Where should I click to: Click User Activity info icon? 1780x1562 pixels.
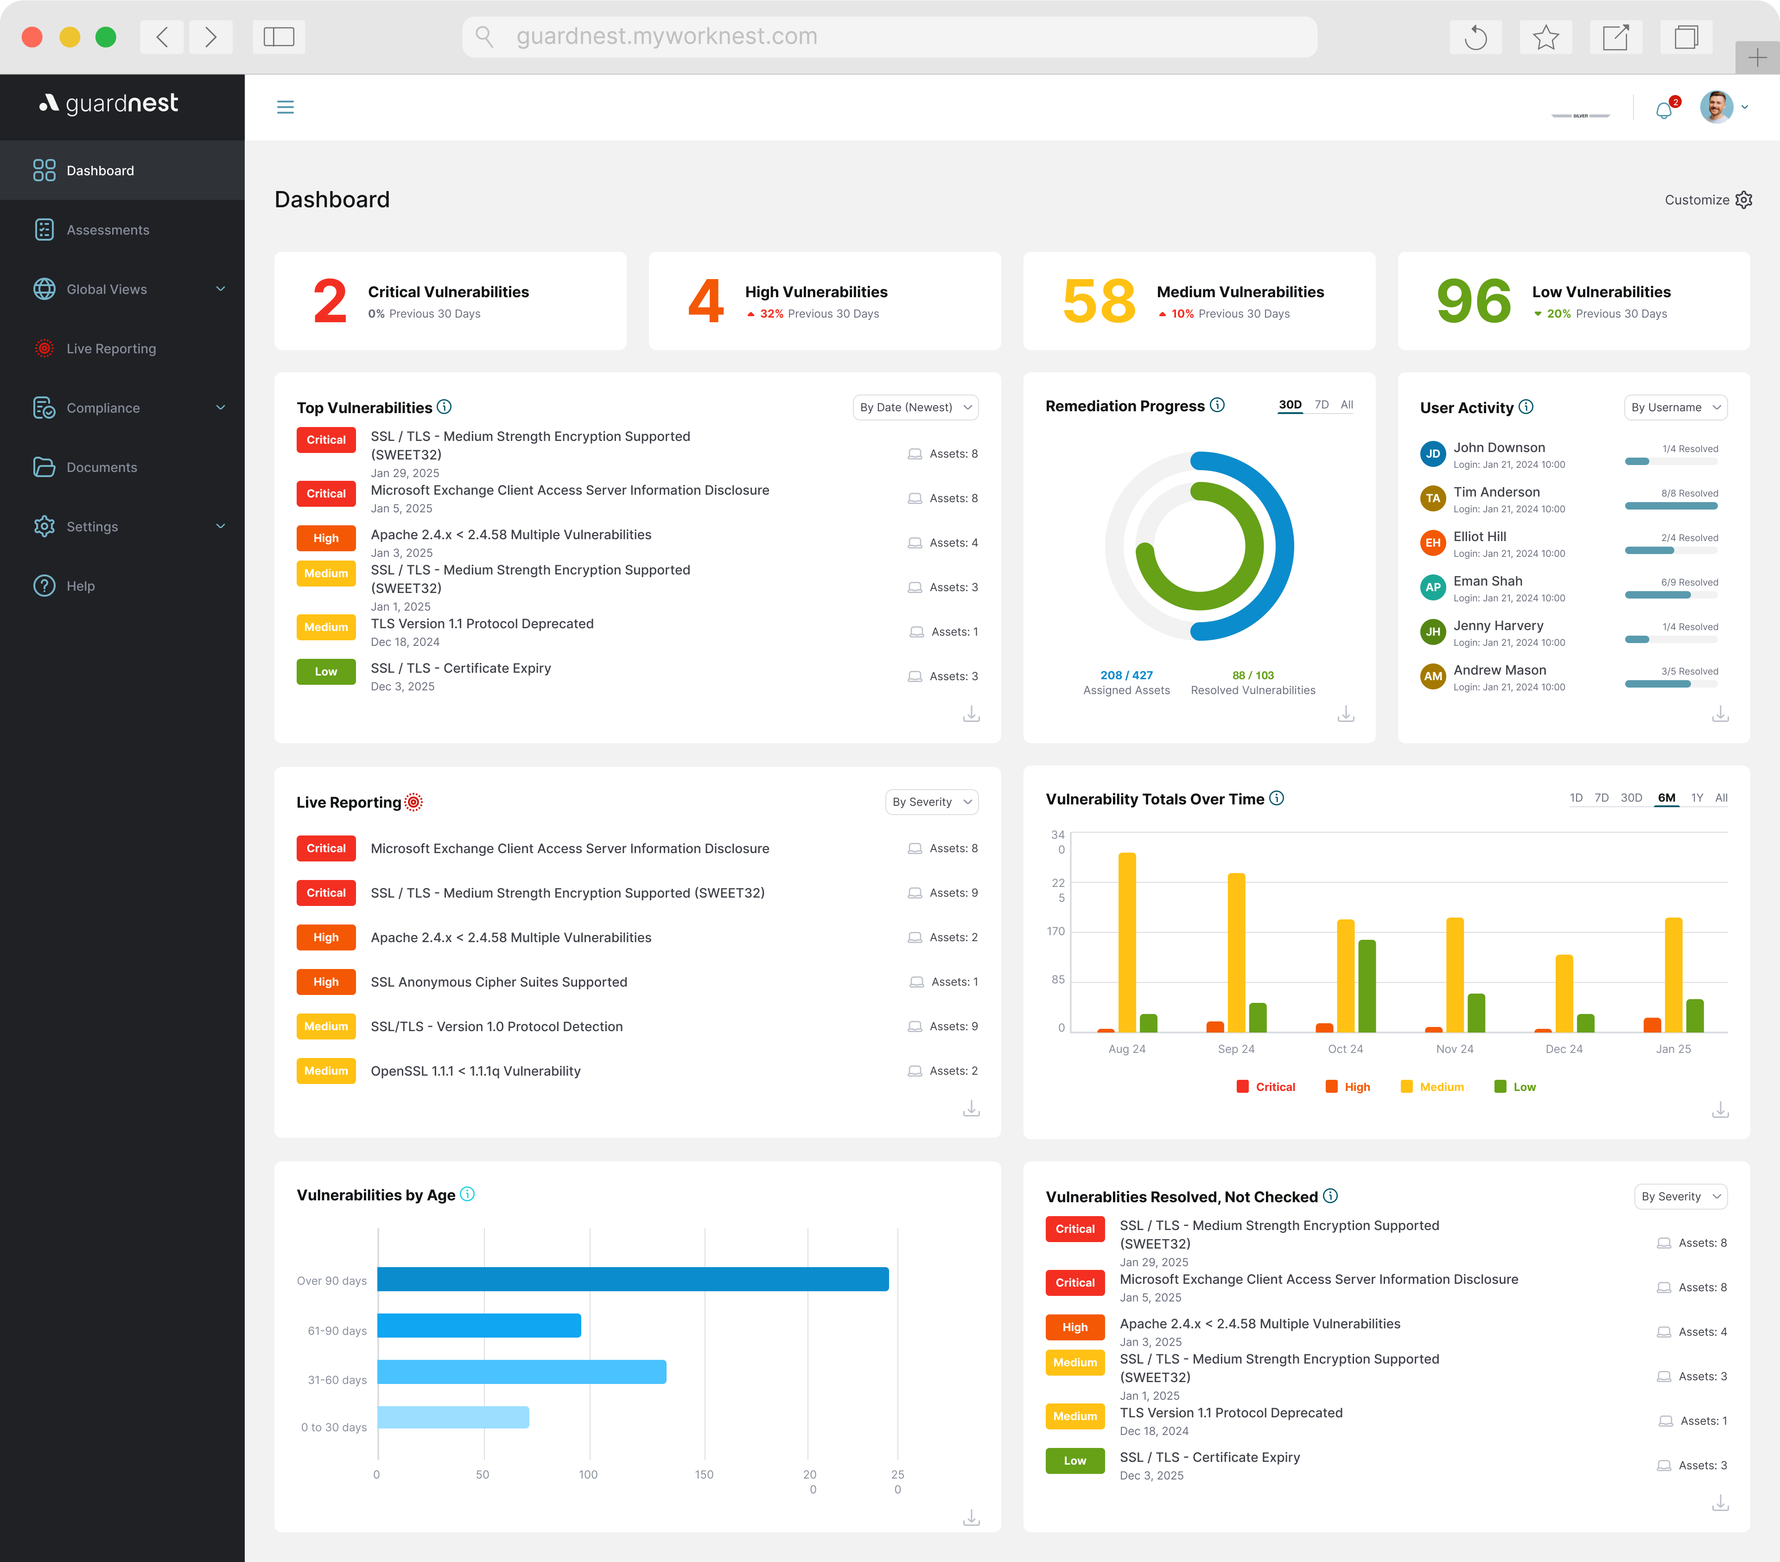(1526, 407)
